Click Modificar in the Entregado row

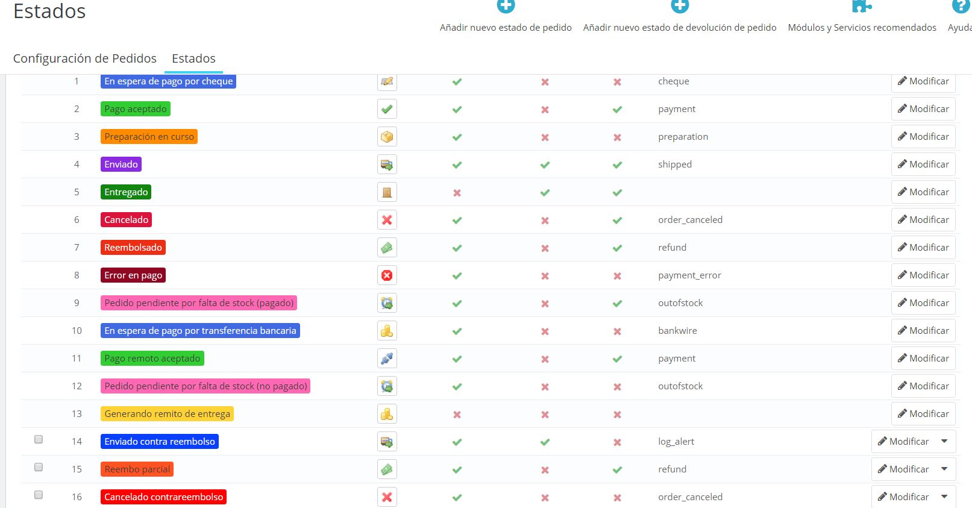(x=923, y=192)
